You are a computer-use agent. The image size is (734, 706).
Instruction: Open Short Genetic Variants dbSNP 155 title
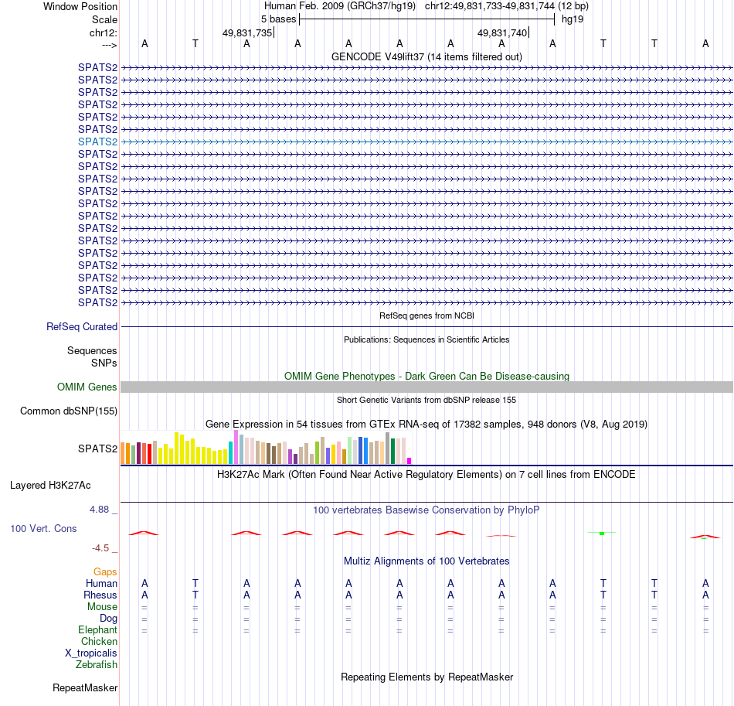coord(426,400)
